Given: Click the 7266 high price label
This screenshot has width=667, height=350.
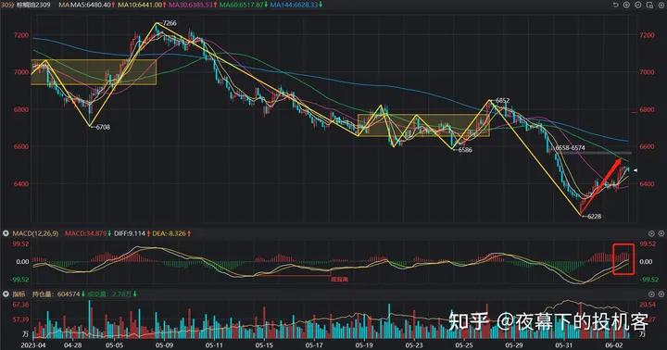Looking at the screenshot, I should coord(169,23).
